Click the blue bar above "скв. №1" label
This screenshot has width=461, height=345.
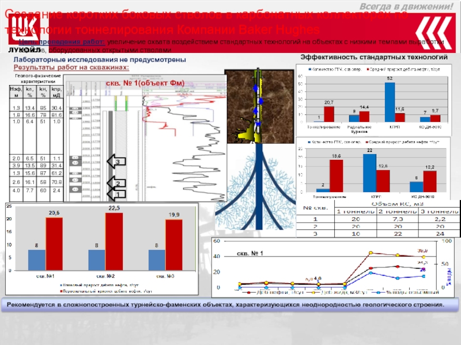[37, 260]
